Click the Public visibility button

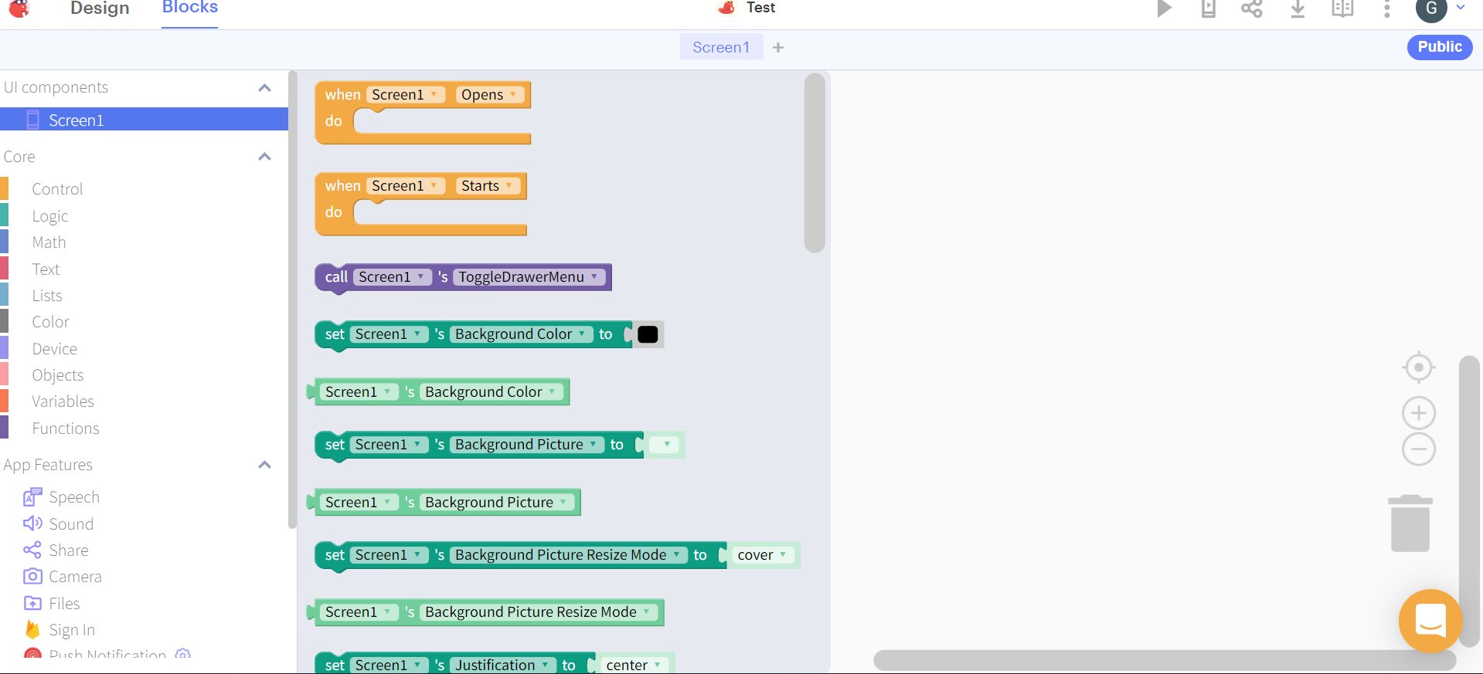(x=1440, y=47)
